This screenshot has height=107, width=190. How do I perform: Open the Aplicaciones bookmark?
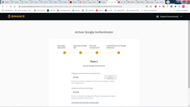click(7, 10)
